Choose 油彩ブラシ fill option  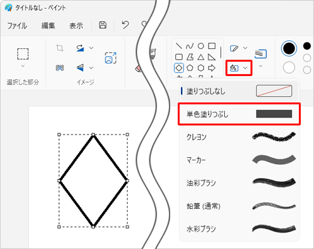[239, 183]
